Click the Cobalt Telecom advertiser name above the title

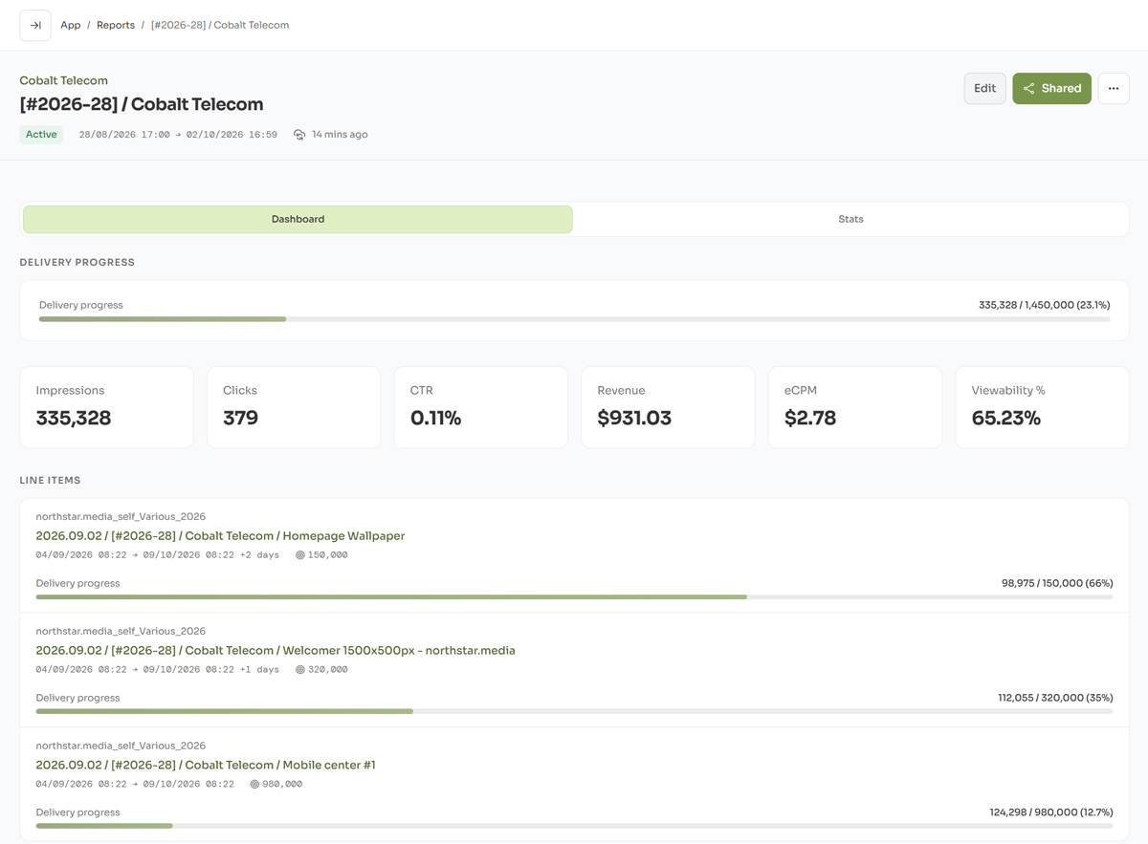64,81
